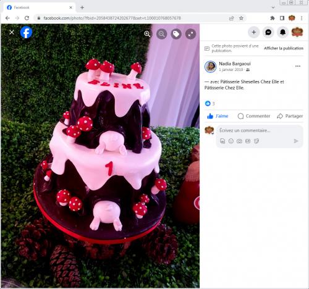Image resolution: width=309 pixels, height=289 pixels.
Task: Go forward in browser history
Action: (x=17, y=18)
